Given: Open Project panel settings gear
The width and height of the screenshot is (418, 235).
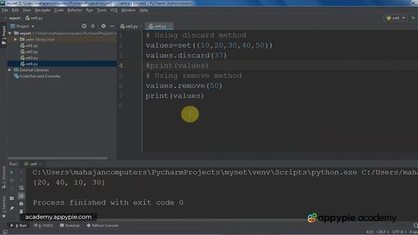Looking at the screenshot, I should coord(103,26).
